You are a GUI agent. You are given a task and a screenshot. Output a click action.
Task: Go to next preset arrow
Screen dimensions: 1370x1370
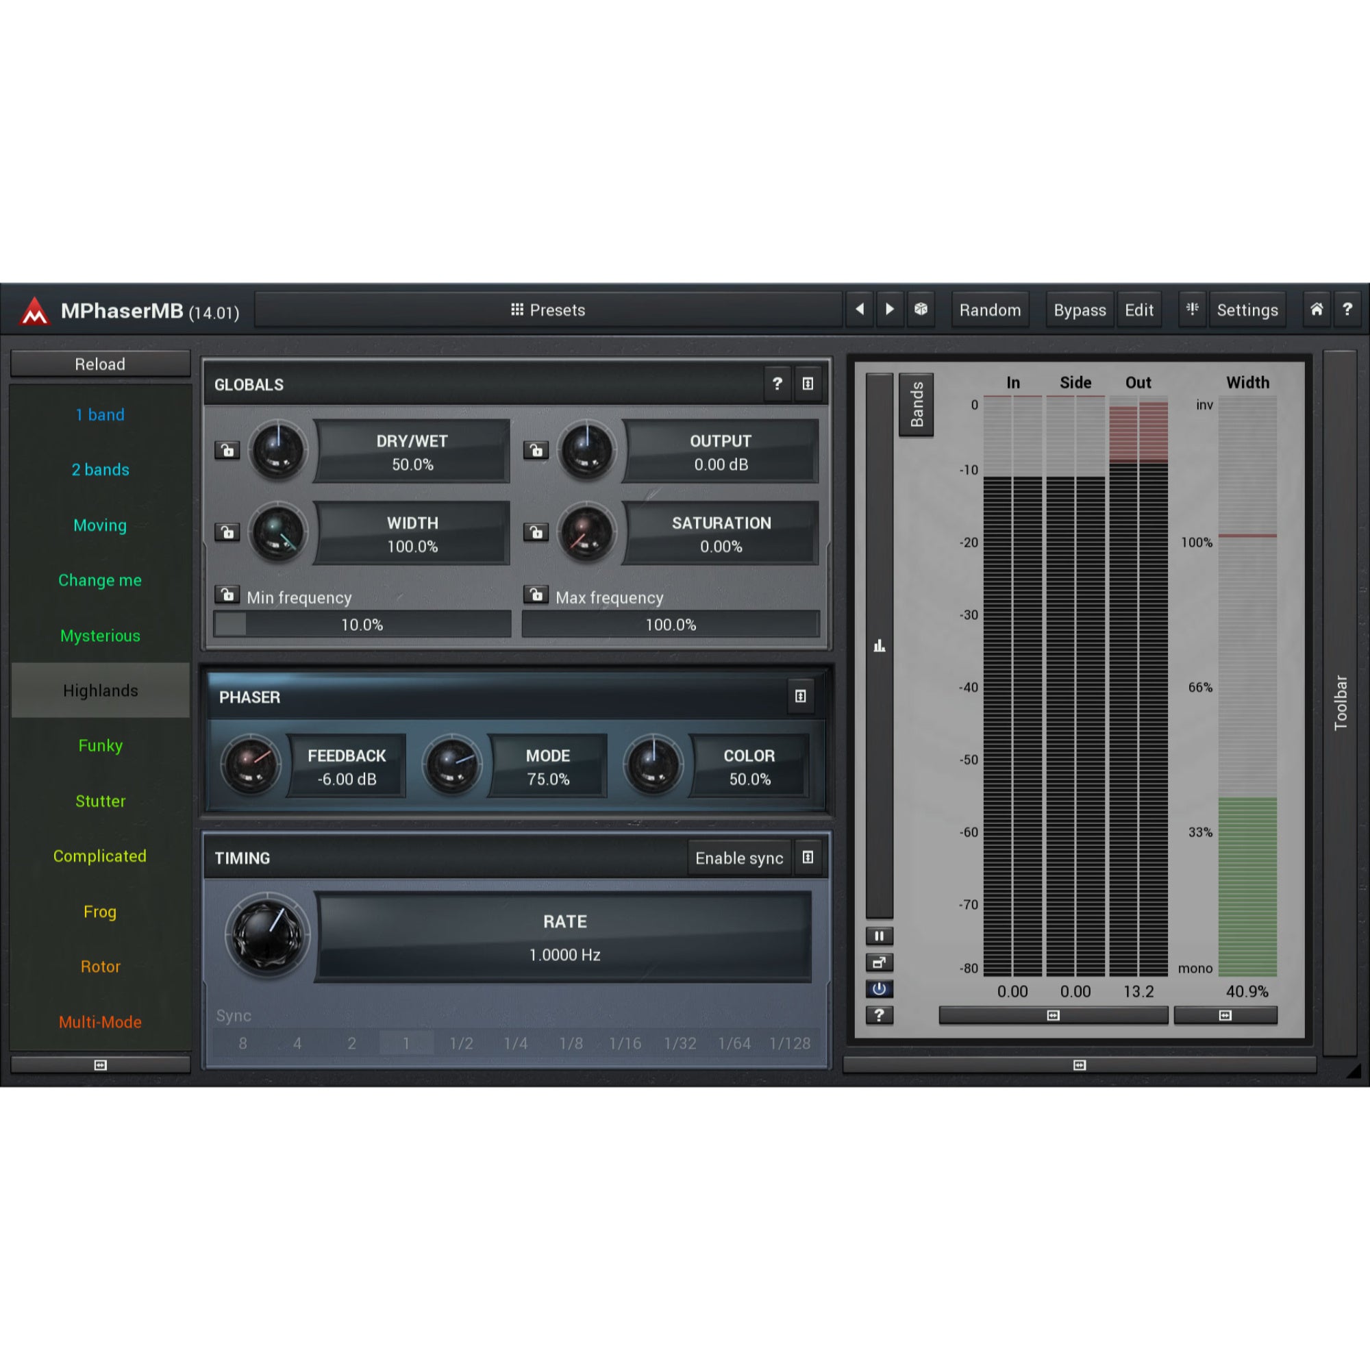(890, 309)
